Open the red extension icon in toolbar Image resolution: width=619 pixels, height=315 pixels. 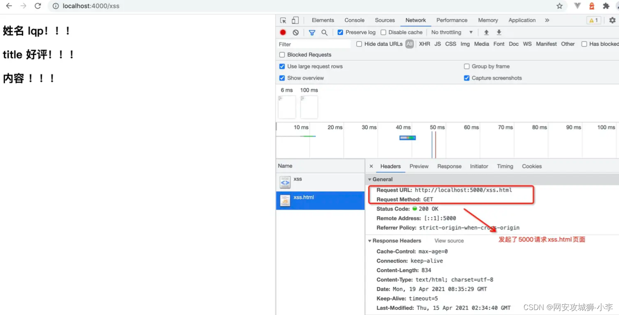pos(591,6)
